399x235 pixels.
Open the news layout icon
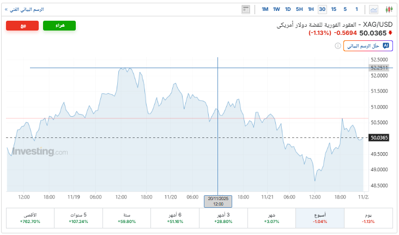pos(246,9)
